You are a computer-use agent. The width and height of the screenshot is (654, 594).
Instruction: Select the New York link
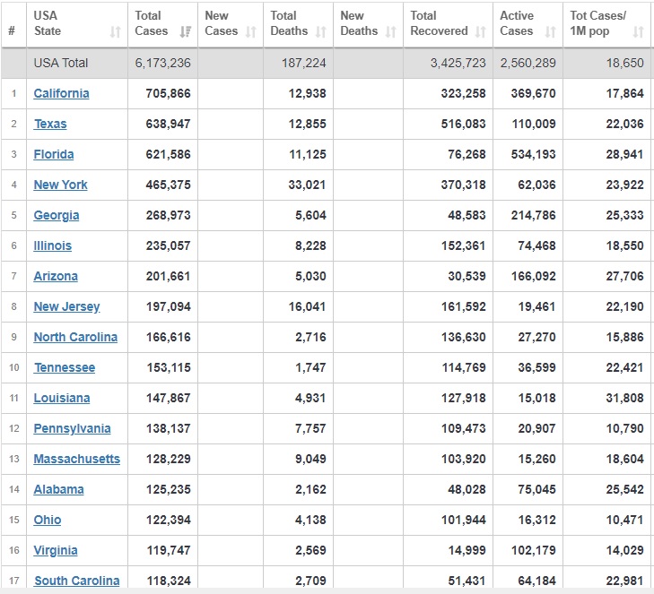pos(60,185)
